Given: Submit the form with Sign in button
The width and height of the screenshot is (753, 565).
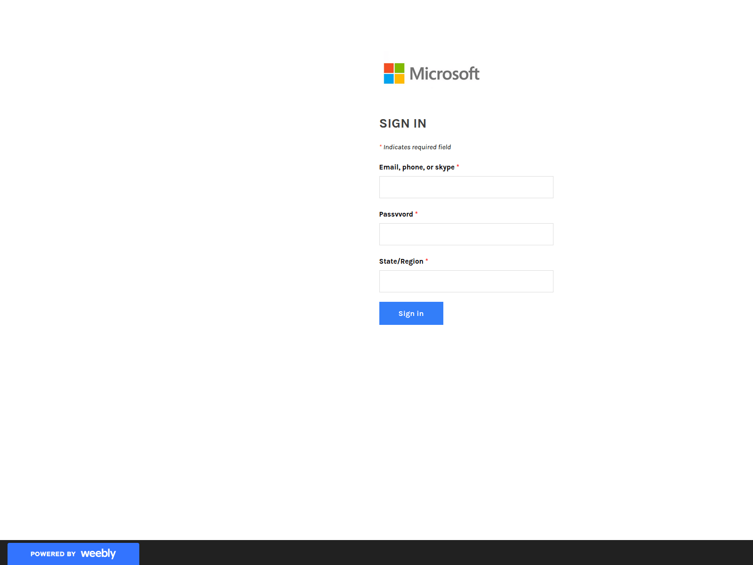Looking at the screenshot, I should pyautogui.click(x=411, y=314).
